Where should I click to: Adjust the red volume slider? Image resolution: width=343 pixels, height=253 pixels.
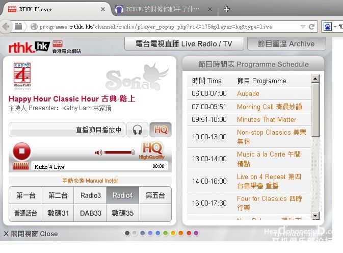[x=119, y=152]
